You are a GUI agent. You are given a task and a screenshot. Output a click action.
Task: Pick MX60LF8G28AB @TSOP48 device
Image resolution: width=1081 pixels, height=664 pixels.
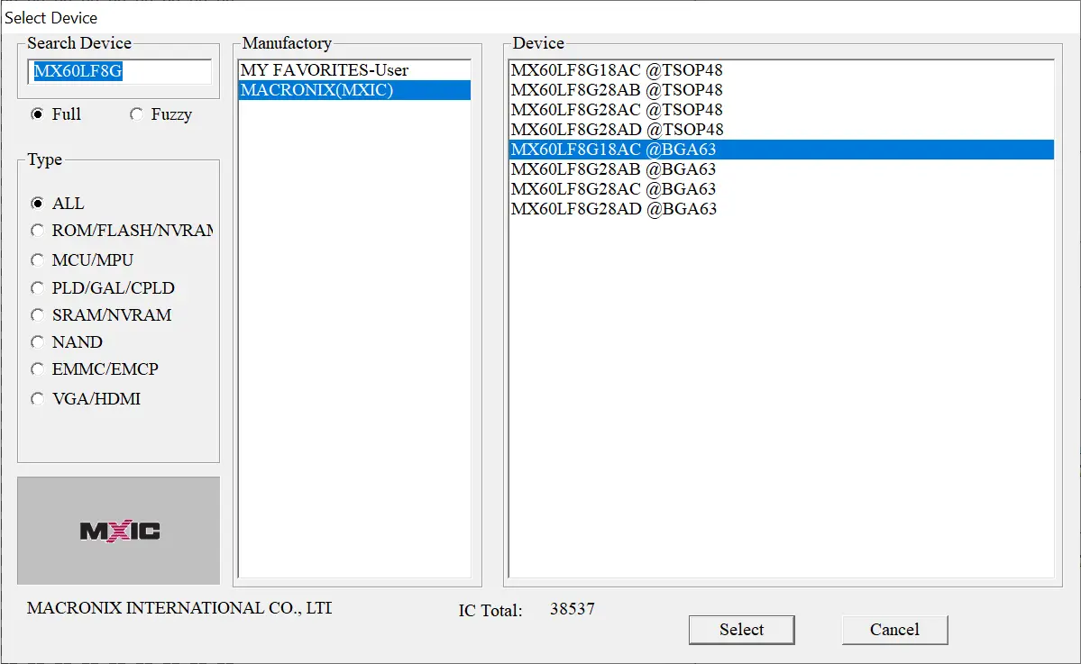(x=781, y=90)
